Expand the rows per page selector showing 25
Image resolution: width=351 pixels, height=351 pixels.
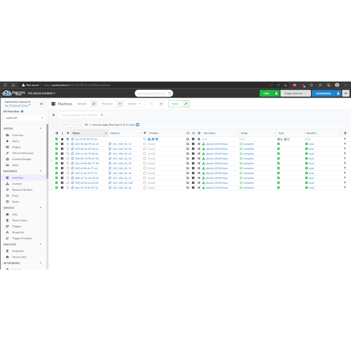point(88,125)
